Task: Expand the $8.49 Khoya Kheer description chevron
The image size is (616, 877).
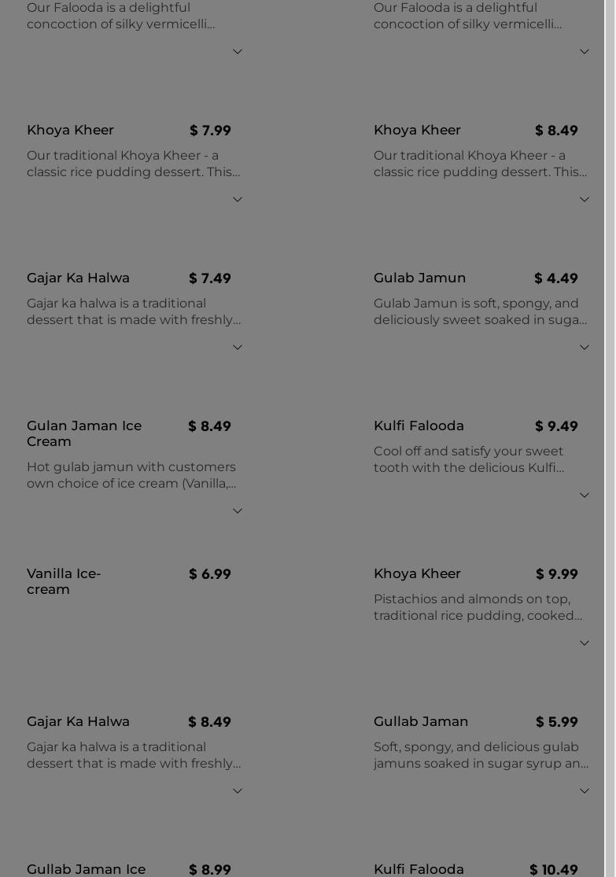Action: 585,200
